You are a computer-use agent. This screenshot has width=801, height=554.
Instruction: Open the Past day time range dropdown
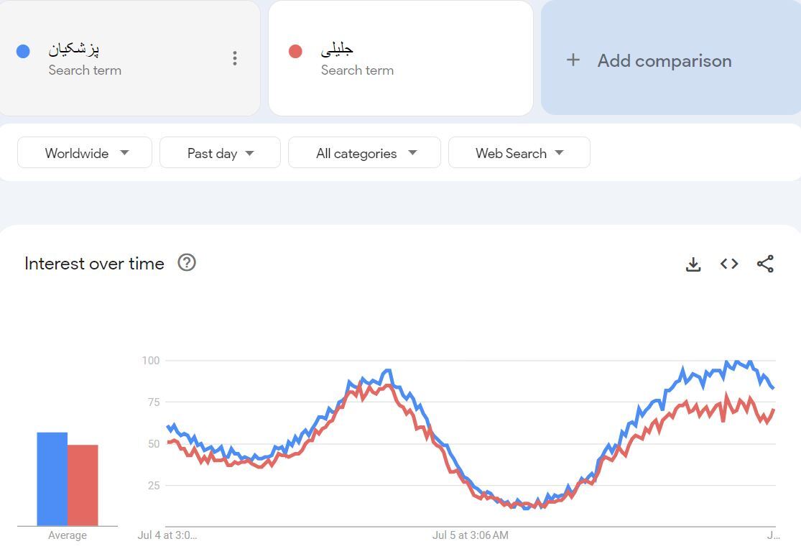[x=220, y=152]
